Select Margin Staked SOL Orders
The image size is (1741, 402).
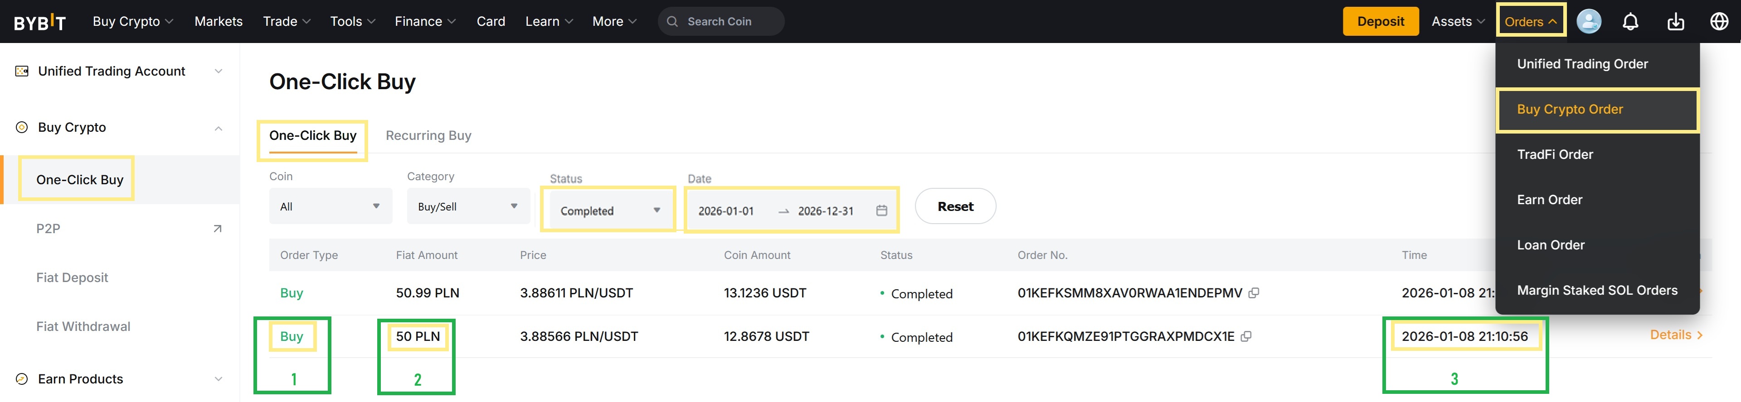click(1597, 290)
